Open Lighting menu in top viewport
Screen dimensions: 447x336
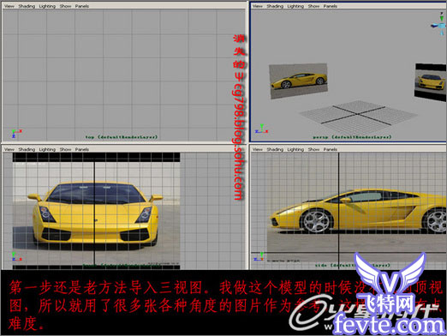coord(47,6)
